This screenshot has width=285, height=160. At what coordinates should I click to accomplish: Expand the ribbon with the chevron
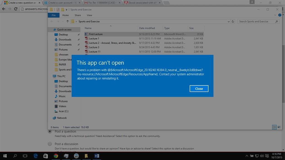coord(275,15)
